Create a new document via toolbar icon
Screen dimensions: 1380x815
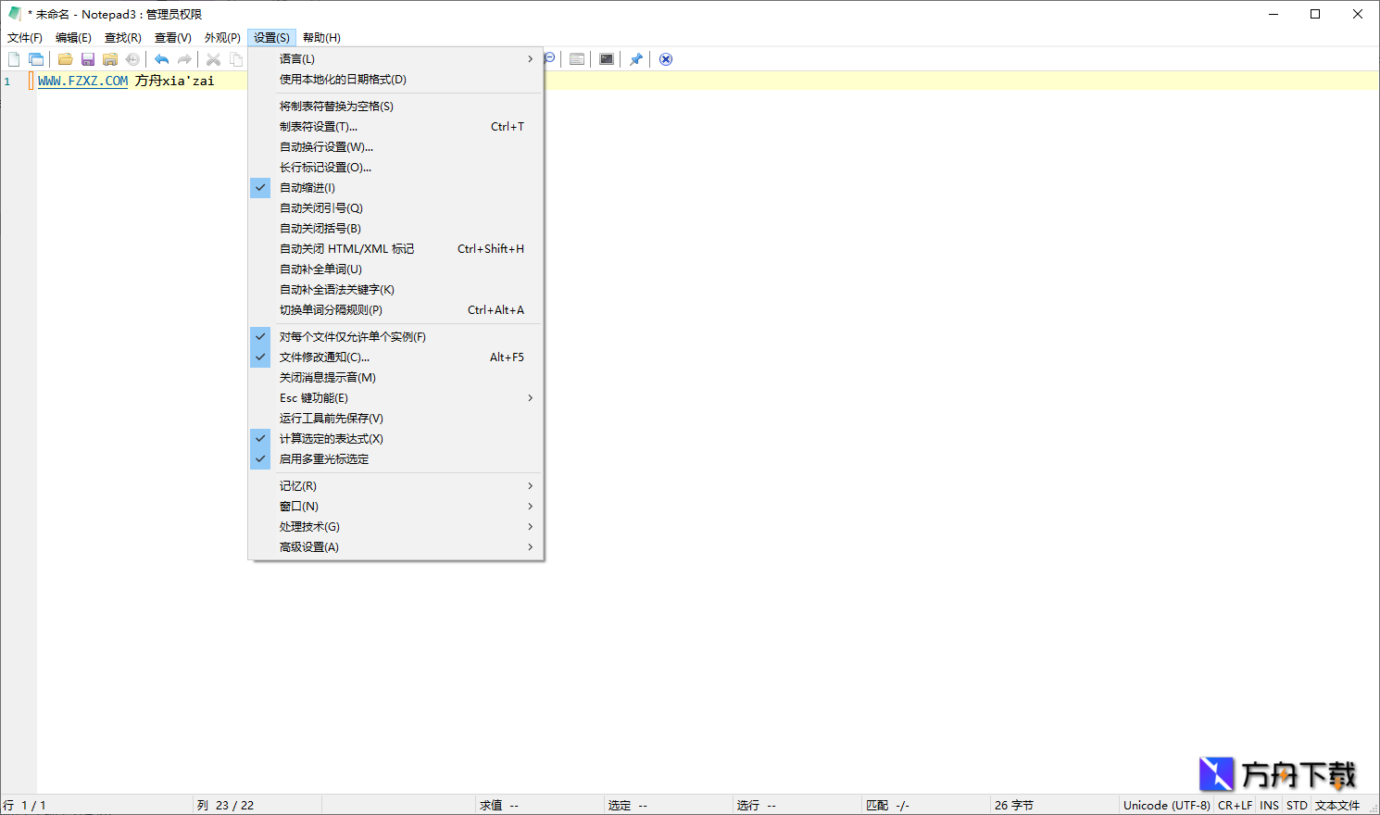[x=14, y=58]
